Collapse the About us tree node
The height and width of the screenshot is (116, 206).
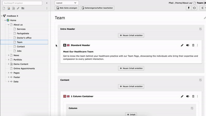coord(8,24)
